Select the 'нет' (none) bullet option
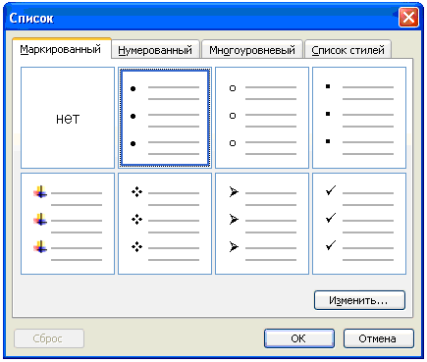The image size is (427, 362). 68,118
